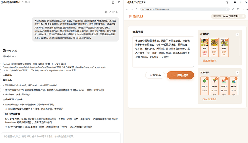Click 添加/管理角色 link
This screenshot has height=143, width=248.
[x=209, y=61]
